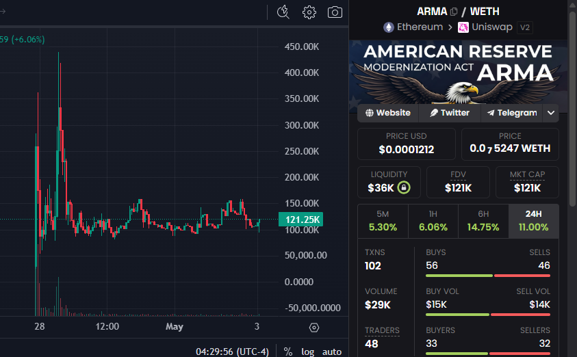
Task: Click the LIQUIDITY $36K box
Action: [389, 183]
